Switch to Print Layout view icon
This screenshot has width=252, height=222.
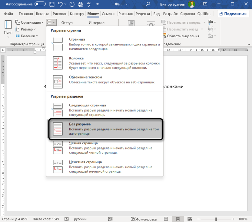pos(177,219)
